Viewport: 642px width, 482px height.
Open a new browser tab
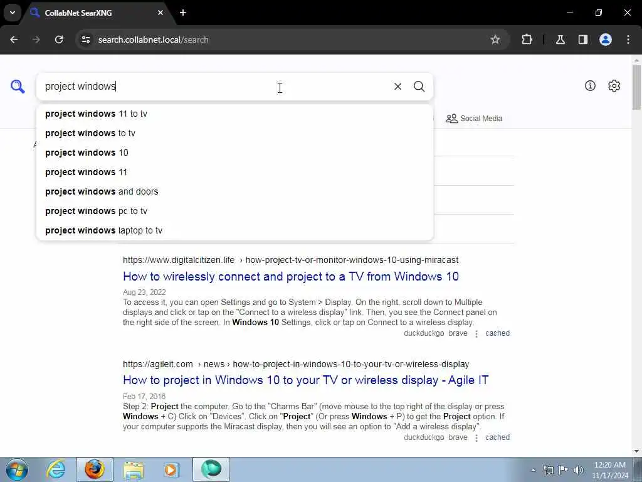tap(183, 13)
